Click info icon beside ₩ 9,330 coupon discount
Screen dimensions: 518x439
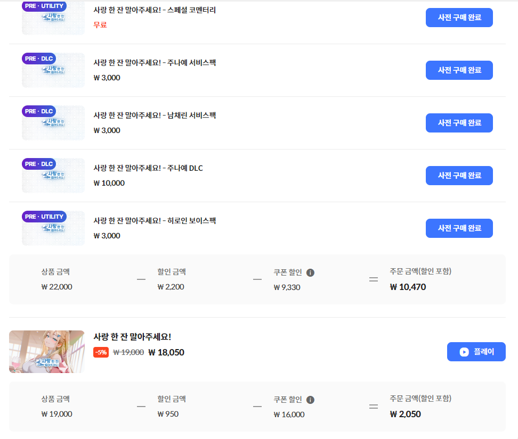click(x=311, y=272)
